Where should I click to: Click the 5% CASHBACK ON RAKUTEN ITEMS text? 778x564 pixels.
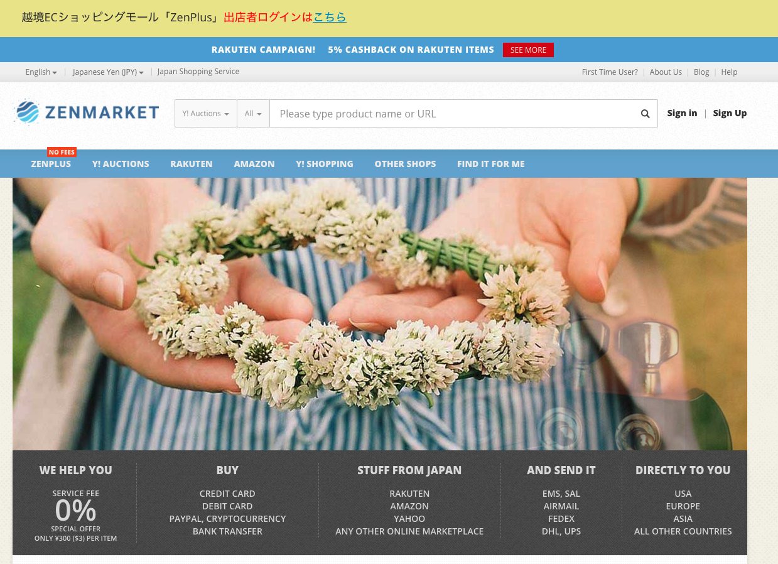pyautogui.click(x=411, y=50)
